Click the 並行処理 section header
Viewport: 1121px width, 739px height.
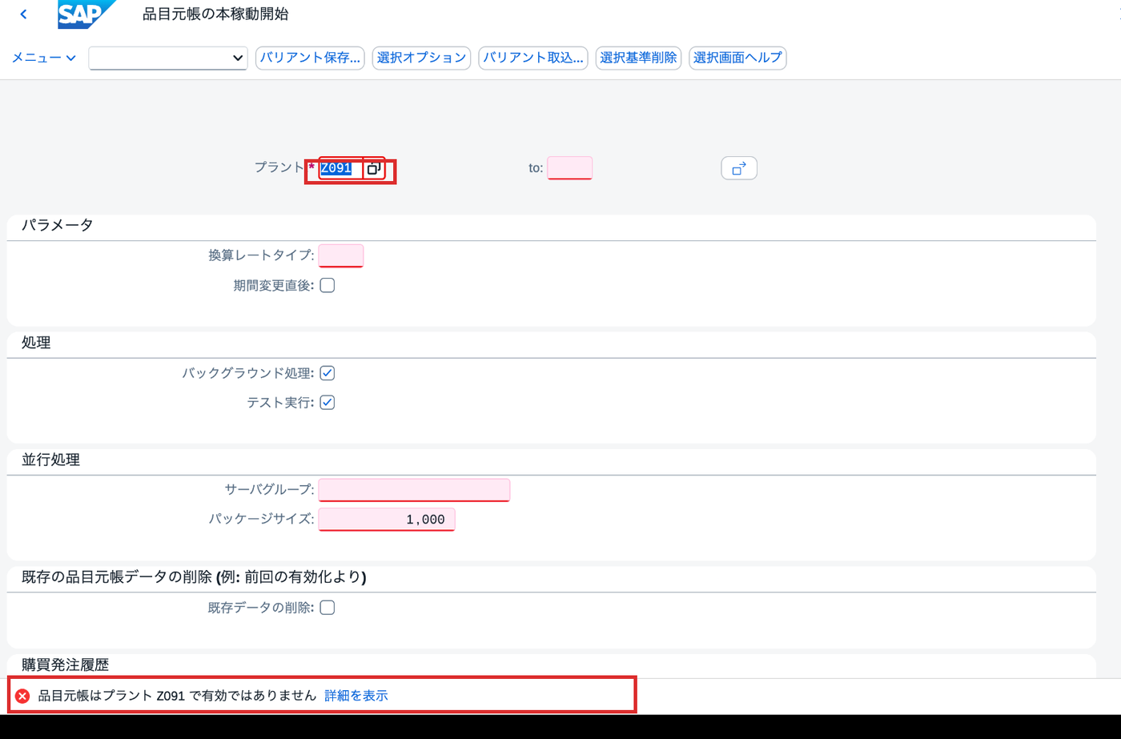pyautogui.click(x=50, y=460)
